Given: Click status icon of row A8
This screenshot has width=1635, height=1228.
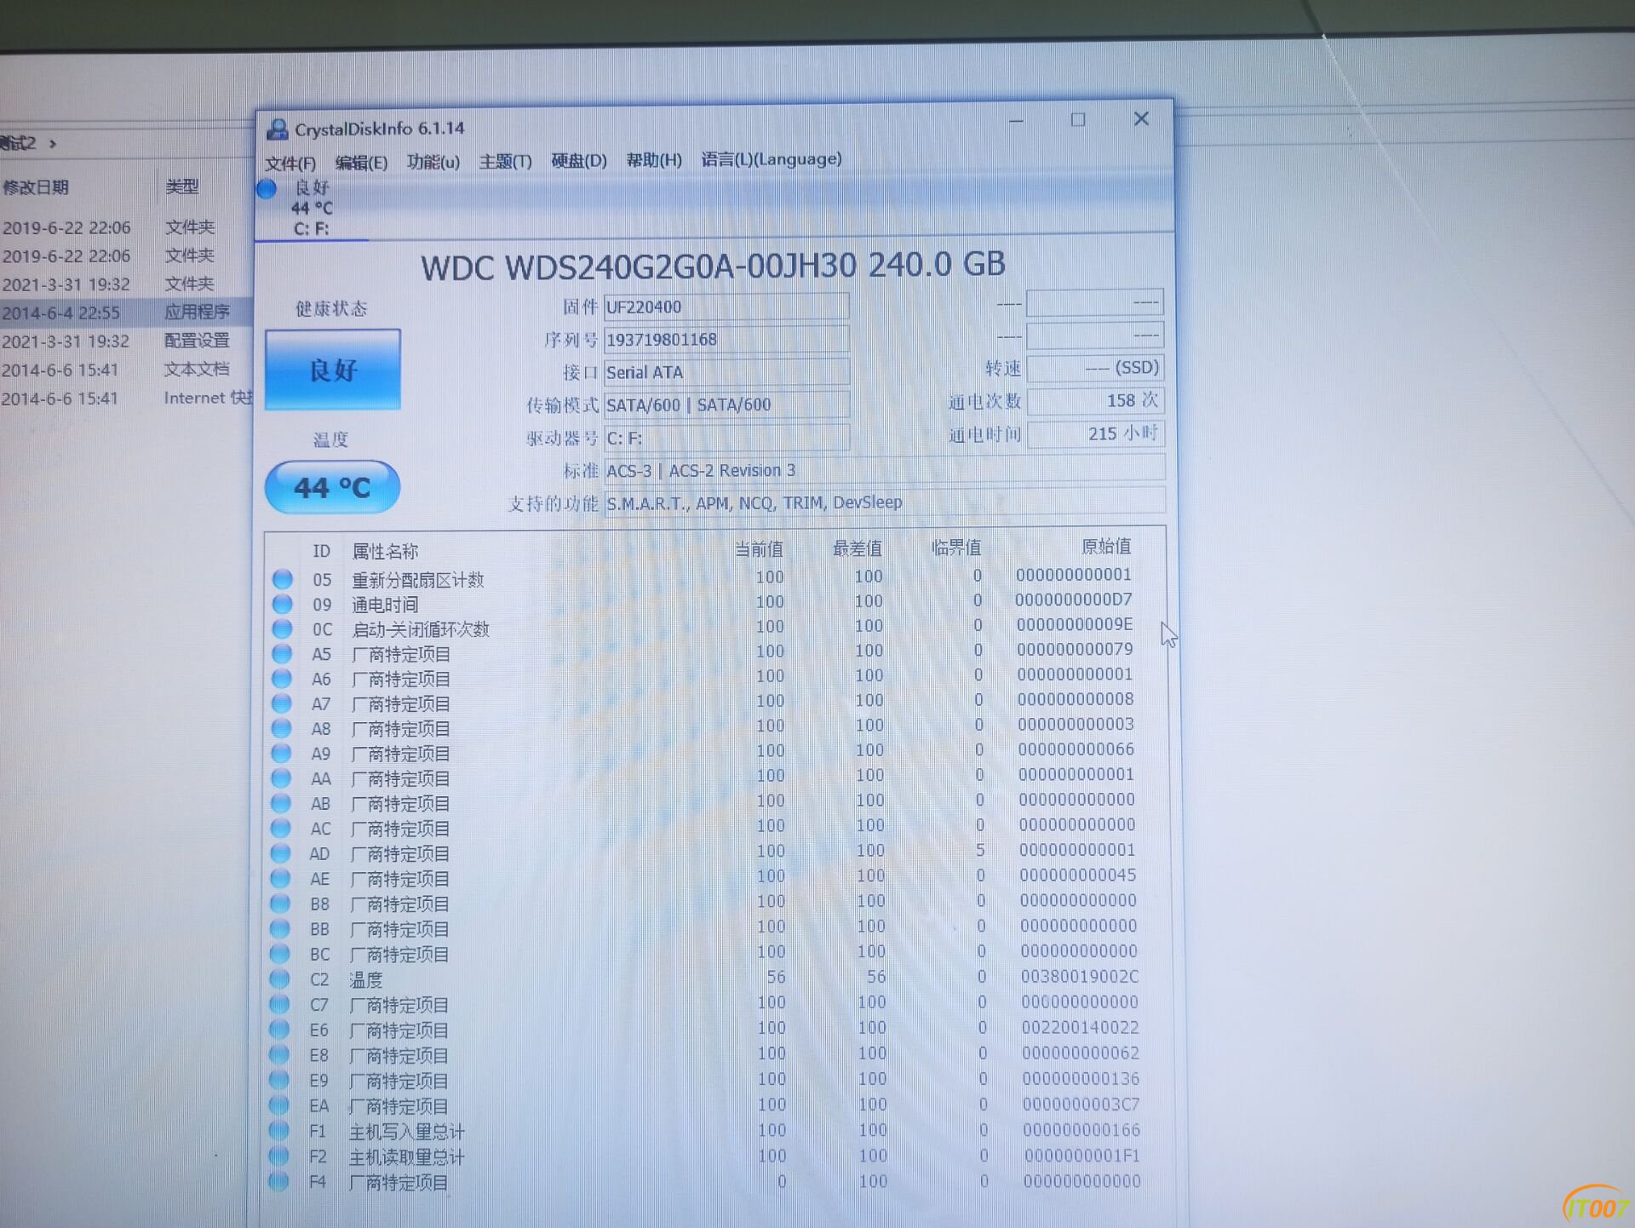Looking at the screenshot, I should (x=282, y=728).
